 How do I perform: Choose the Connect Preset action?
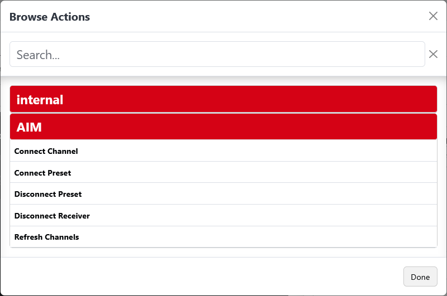pyautogui.click(x=43, y=173)
